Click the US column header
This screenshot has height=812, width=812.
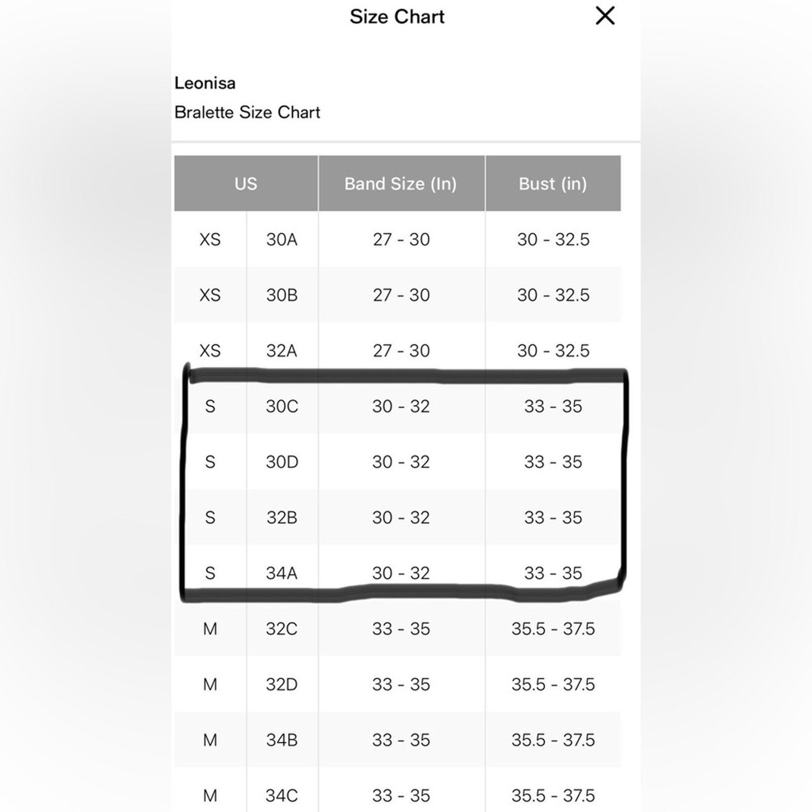(x=246, y=184)
